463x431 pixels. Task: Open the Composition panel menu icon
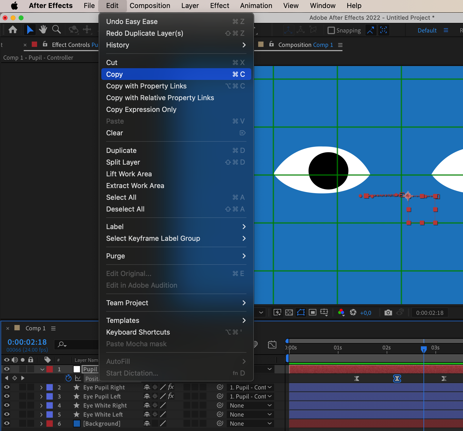pyautogui.click(x=340, y=45)
